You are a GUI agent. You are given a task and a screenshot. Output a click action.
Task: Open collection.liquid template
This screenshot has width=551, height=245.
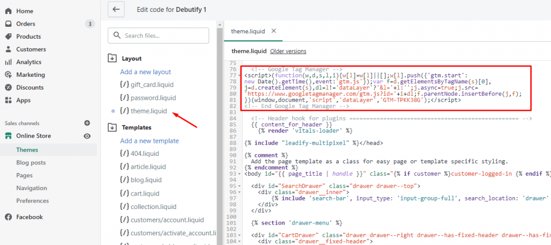tap(148, 207)
